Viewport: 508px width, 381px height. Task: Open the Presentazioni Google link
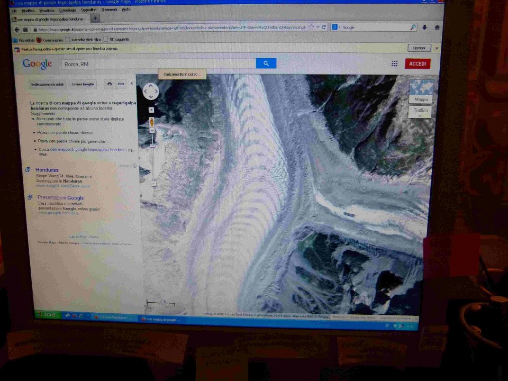[x=60, y=197]
